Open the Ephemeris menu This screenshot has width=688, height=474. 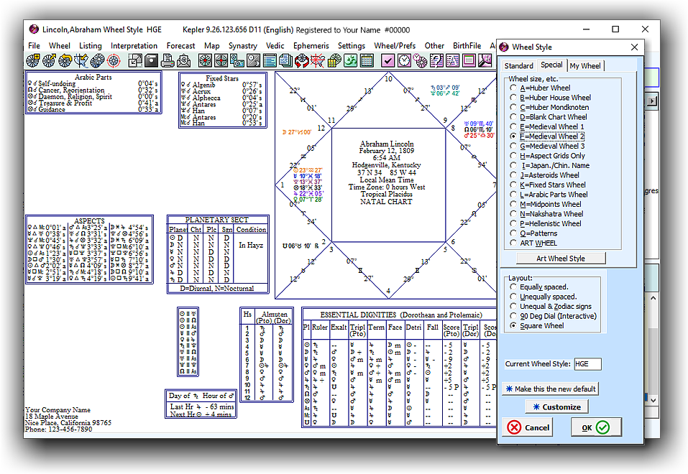pyautogui.click(x=311, y=46)
